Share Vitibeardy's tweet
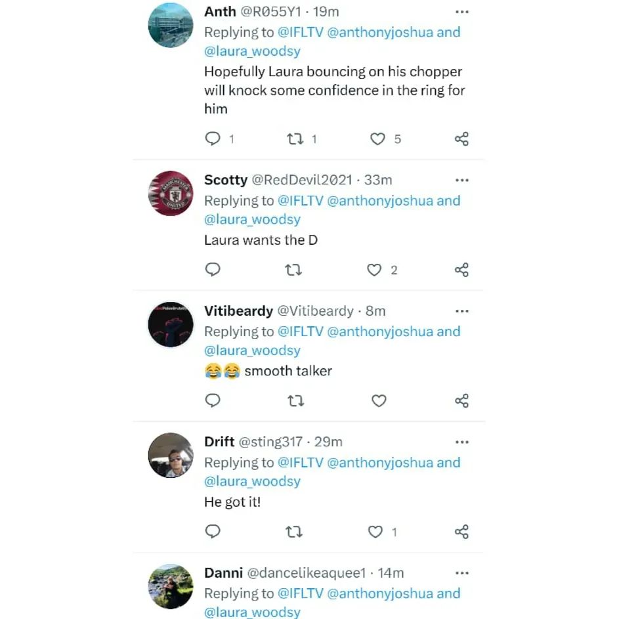 click(461, 400)
